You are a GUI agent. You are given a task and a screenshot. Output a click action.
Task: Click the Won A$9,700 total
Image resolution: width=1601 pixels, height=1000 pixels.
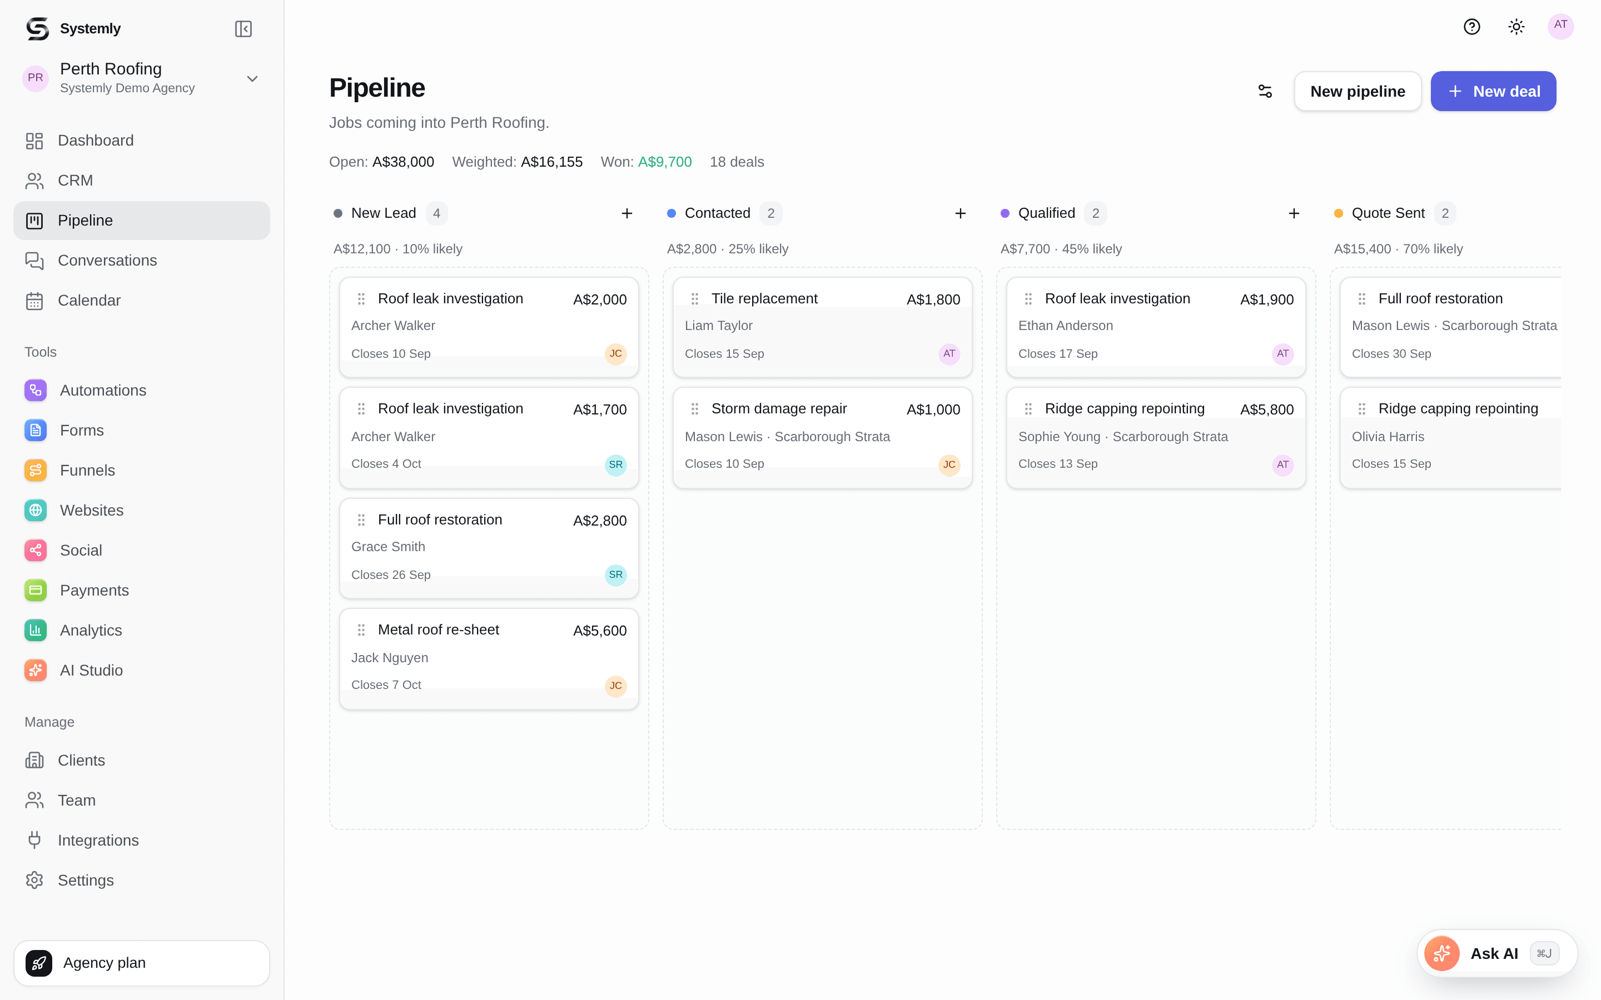(646, 162)
